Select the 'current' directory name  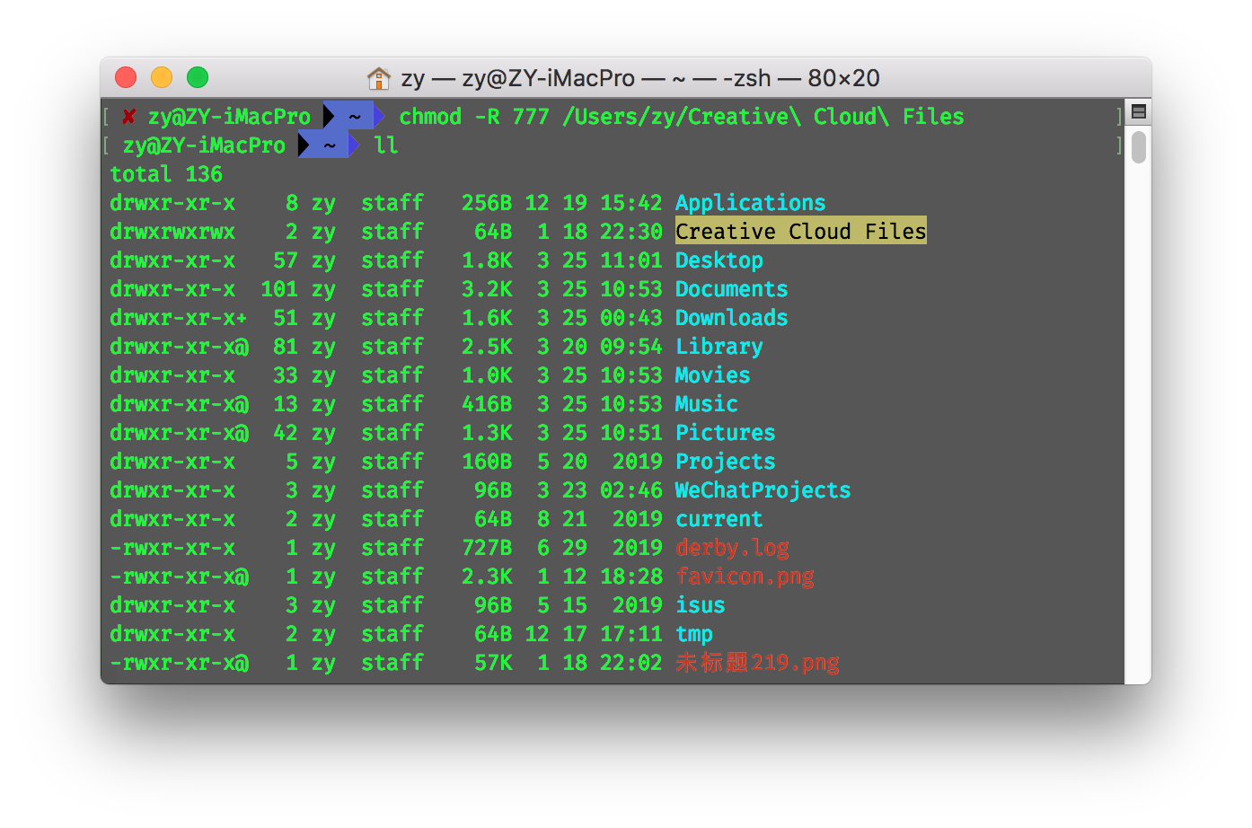click(719, 519)
